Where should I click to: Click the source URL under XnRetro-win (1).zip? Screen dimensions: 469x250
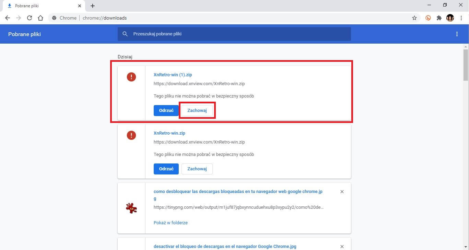click(199, 84)
